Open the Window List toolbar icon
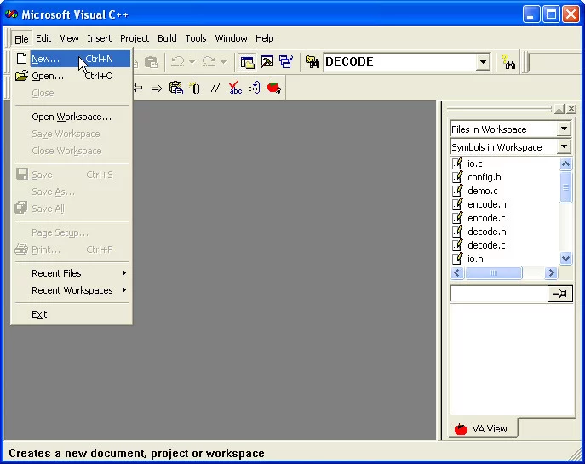The image size is (585, 464). coord(286,62)
